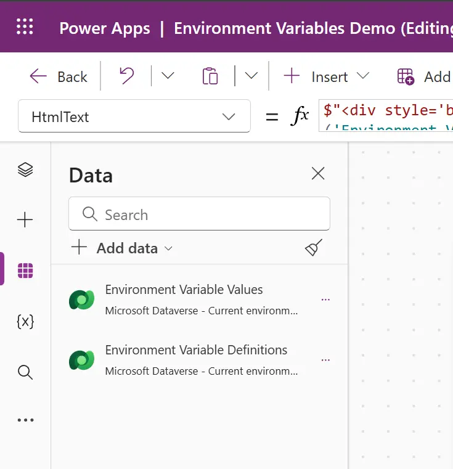
Task: Click the refresh broom icon in Data panel
Action: click(x=314, y=248)
